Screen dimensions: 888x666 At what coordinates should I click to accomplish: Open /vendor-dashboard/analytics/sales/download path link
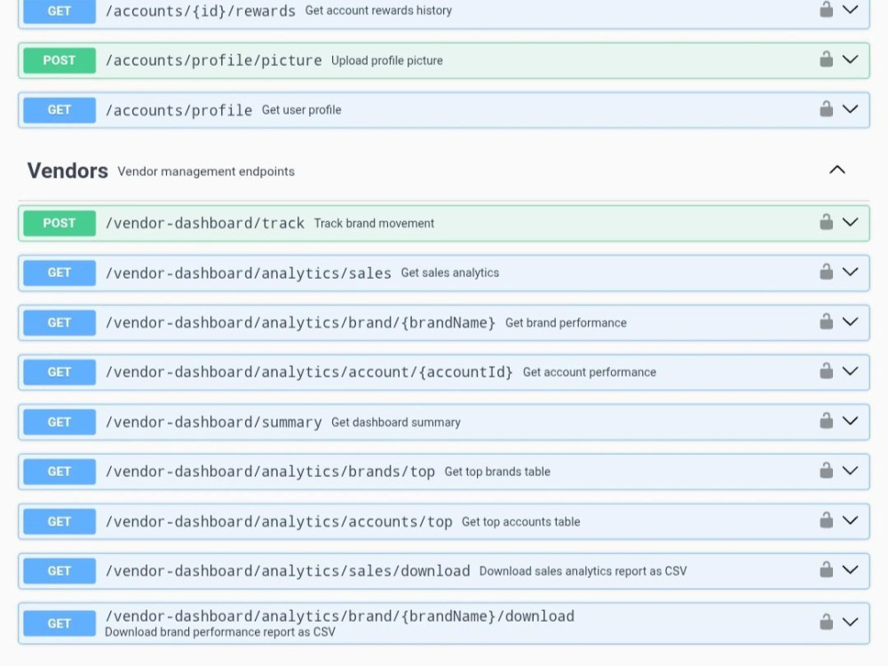[x=288, y=571]
